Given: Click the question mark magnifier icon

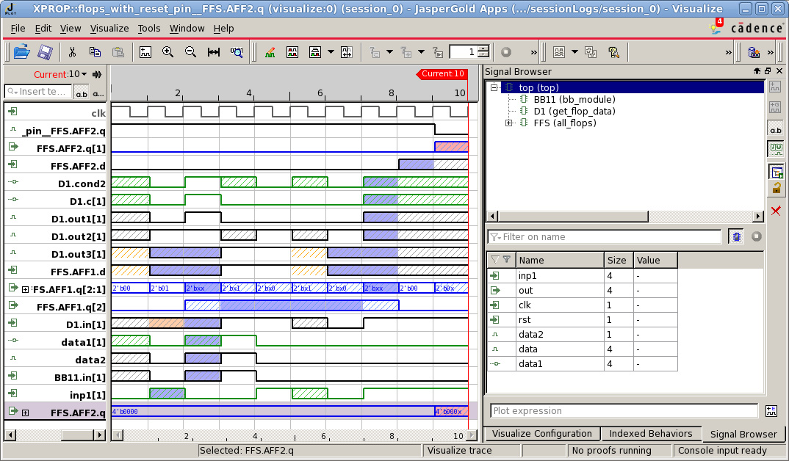Looking at the screenshot, I should [x=613, y=52].
